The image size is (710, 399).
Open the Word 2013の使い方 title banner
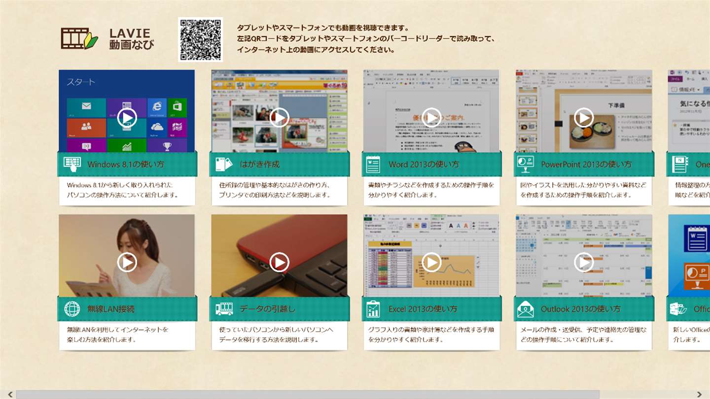pyautogui.click(x=432, y=164)
